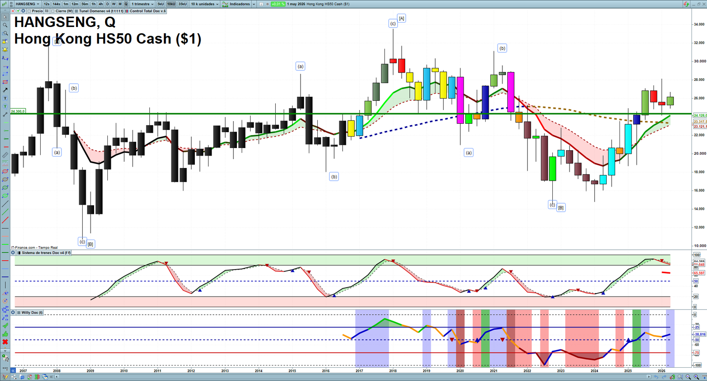Screen dimensions: 707x381
Task: Open the Indicadores button
Action: point(236,4)
